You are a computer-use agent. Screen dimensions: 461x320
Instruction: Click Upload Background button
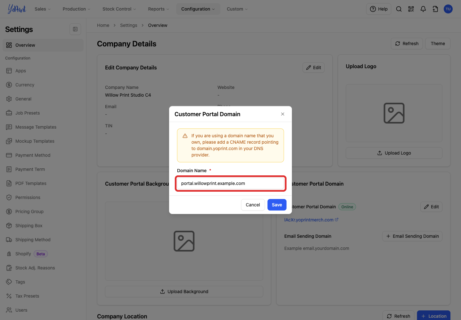[x=184, y=292]
